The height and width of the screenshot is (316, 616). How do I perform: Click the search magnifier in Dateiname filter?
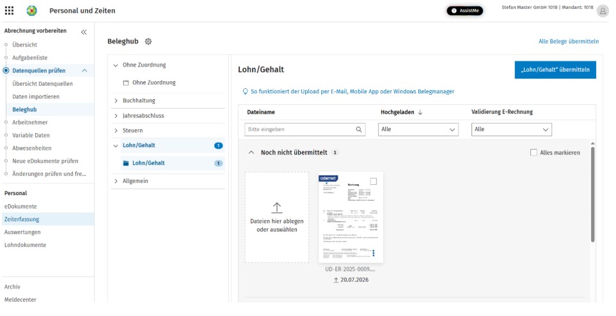(359, 129)
